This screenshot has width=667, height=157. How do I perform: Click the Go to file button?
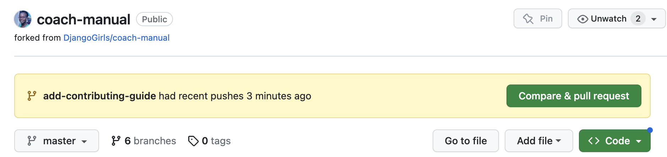pyautogui.click(x=466, y=141)
